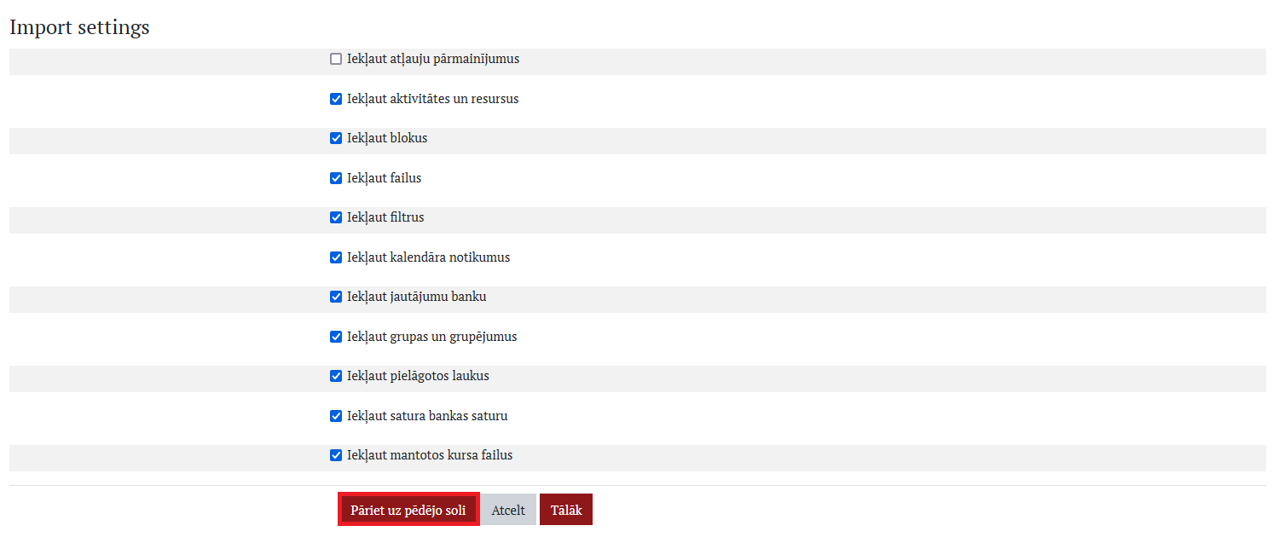Toggle the Iekļaut filtrus checkbox
Image resolution: width=1279 pixels, height=543 pixels.
pos(336,217)
